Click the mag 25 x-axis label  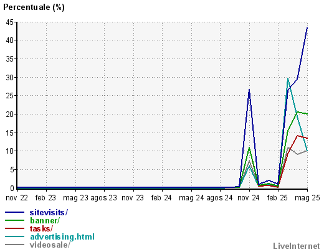pos(307,198)
